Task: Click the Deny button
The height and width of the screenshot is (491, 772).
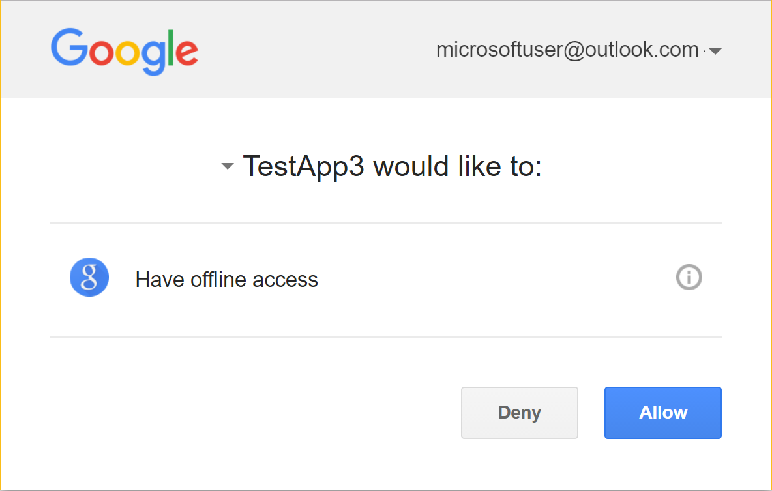Action: pos(520,413)
